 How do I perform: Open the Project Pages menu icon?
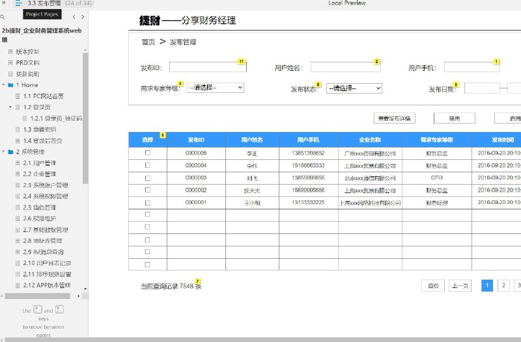pos(18,3)
